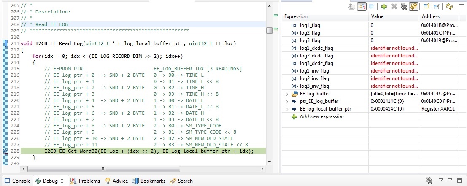Switch to the Console tab
The image size is (467, 186).
click(17, 181)
